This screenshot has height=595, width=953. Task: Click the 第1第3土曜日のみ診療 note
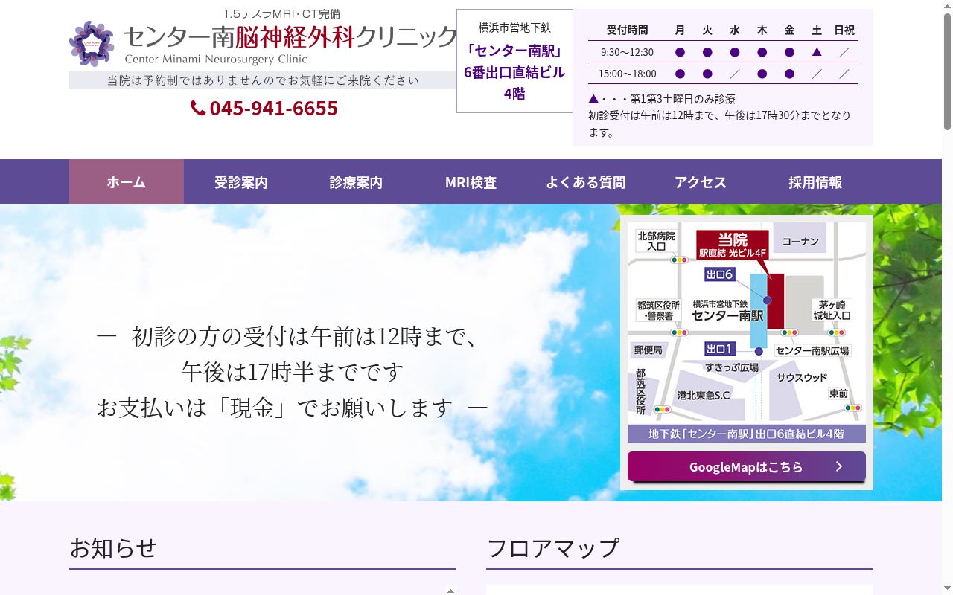click(662, 98)
